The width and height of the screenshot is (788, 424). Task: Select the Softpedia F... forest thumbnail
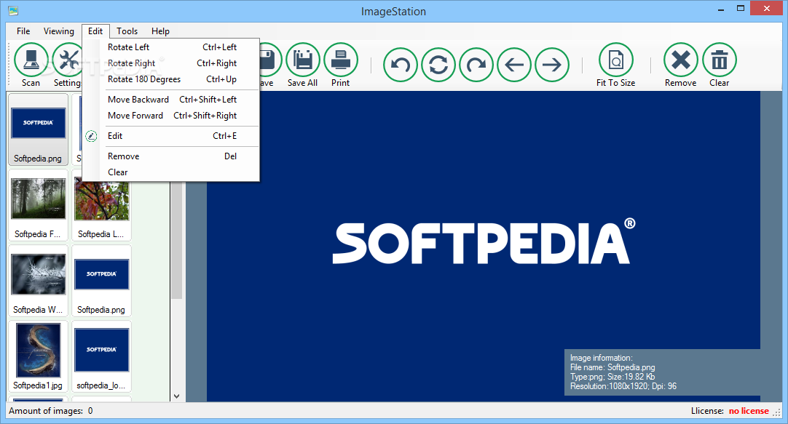38,205
